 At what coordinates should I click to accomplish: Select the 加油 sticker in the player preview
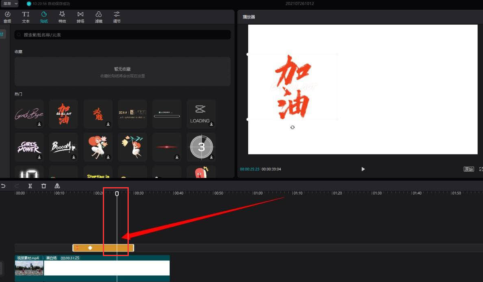point(293,87)
